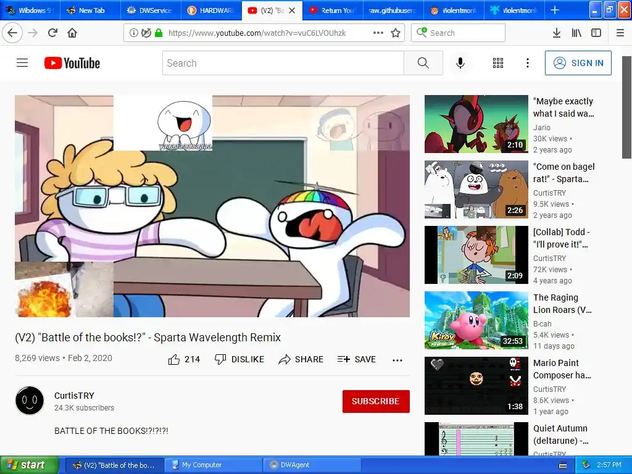The image size is (632, 474).
Task: Start voice search with microphone icon
Action: pyautogui.click(x=460, y=63)
